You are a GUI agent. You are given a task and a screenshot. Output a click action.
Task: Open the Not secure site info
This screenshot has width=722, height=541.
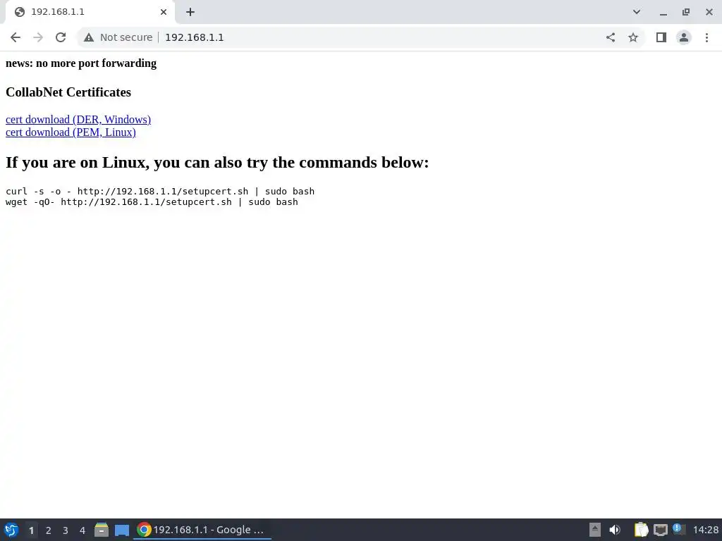click(118, 37)
